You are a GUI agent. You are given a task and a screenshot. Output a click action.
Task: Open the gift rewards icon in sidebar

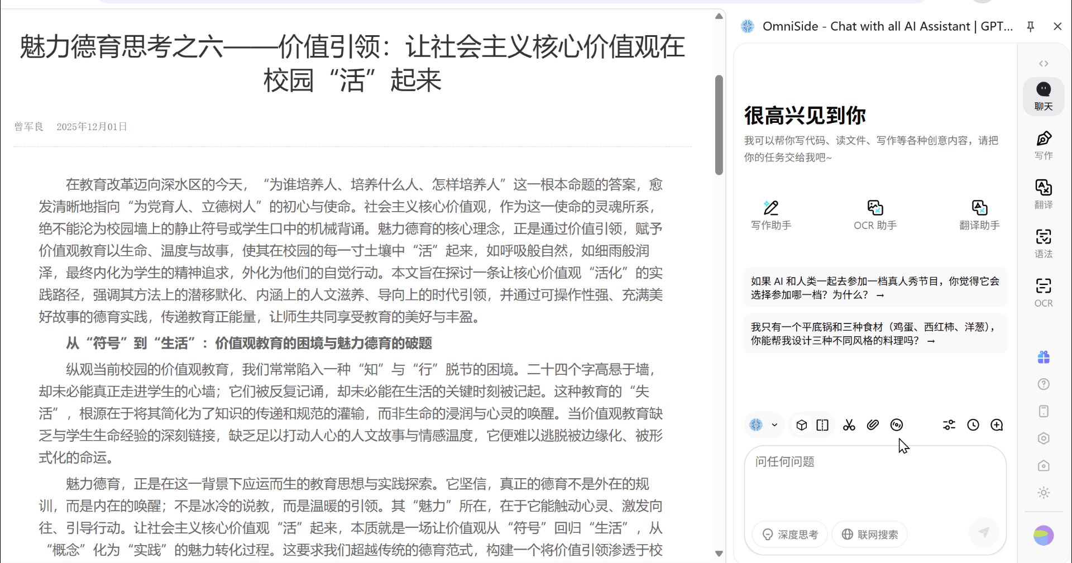click(1043, 357)
